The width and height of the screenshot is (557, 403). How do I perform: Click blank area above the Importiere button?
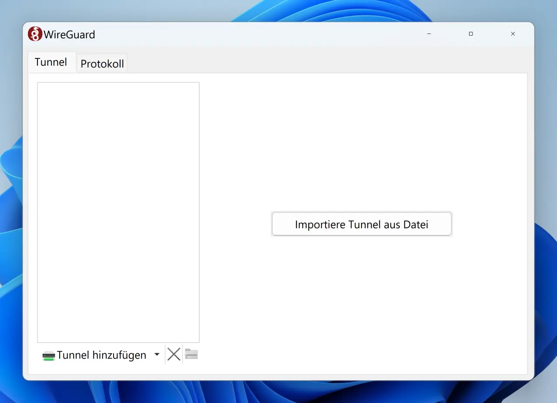tap(361, 144)
